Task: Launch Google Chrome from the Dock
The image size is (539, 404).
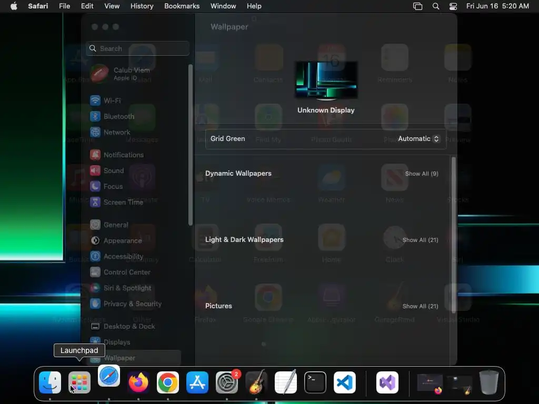Action: [x=168, y=382]
